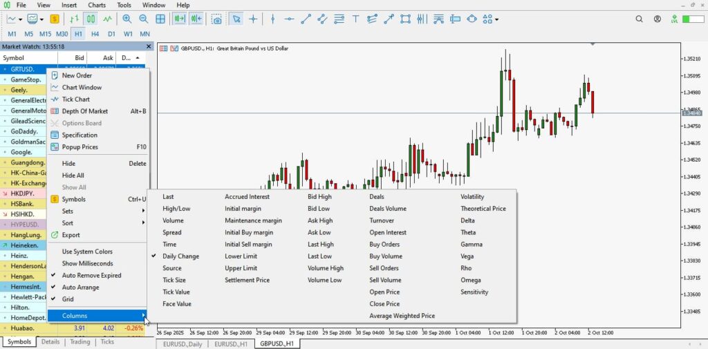The image size is (708, 349).
Task: Switch to the EURUSD.,Daily chart tab
Action: click(x=182, y=343)
